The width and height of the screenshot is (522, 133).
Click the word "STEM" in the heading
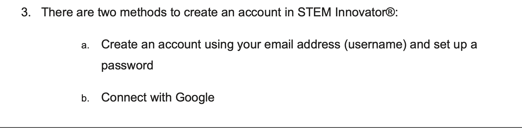(315, 13)
